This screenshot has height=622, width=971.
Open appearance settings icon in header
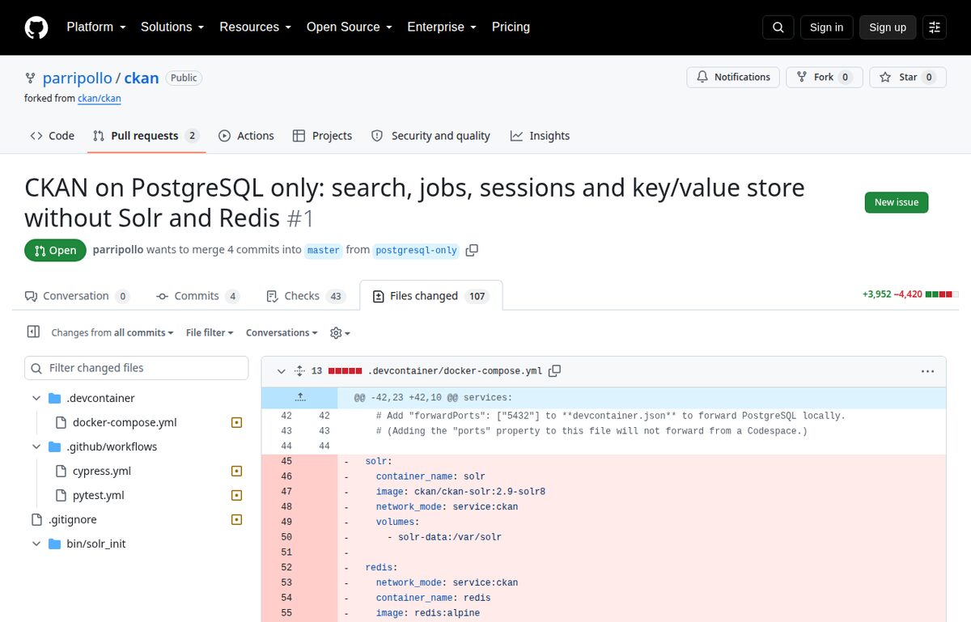[x=935, y=28]
